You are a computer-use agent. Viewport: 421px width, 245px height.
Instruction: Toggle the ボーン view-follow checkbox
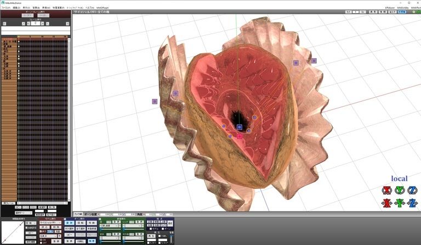[163, 229]
